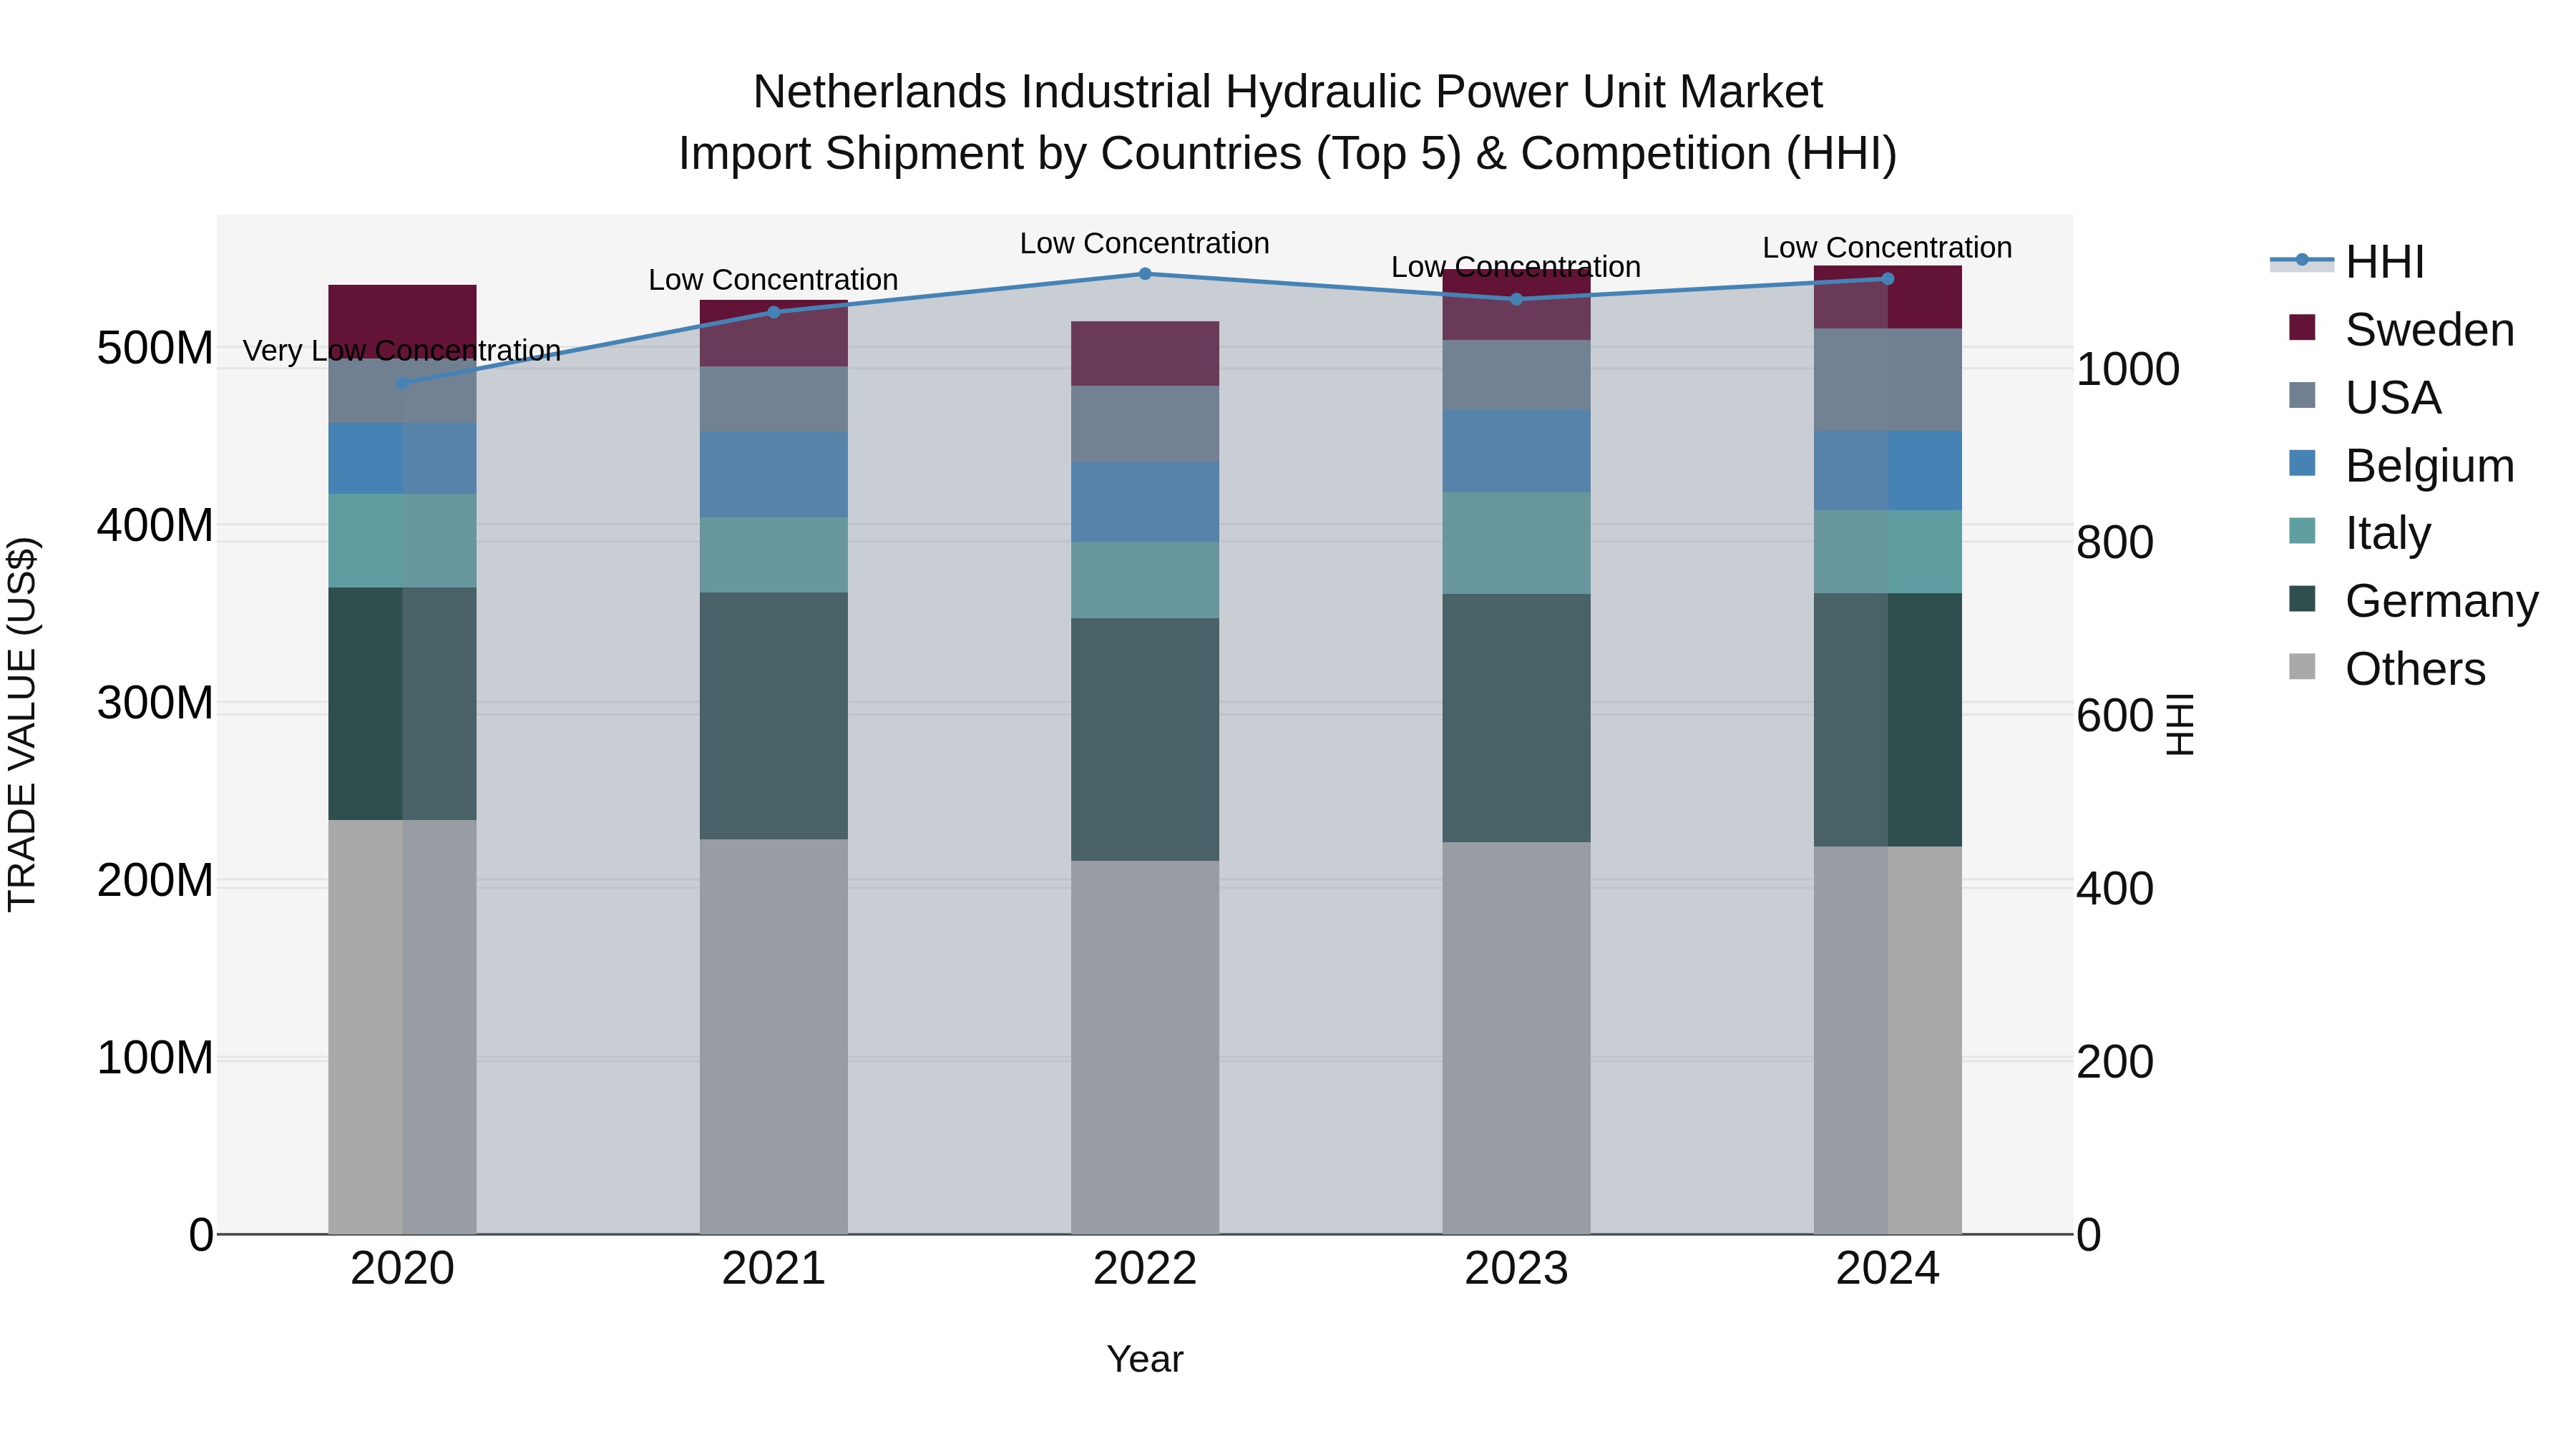Click the HHI line marker in legend

pos(2302,260)
